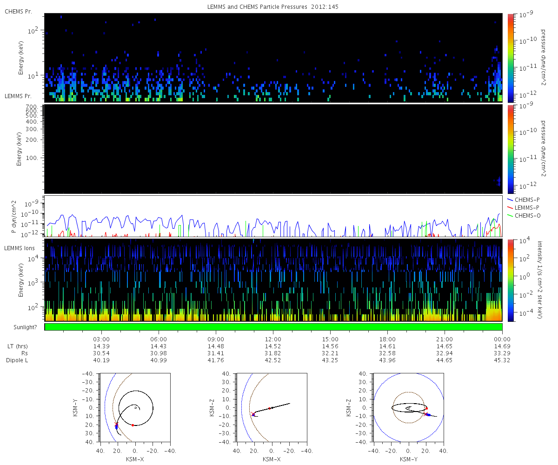
Task: Click the CHEMS-O green legend entry
Action: click(x=524, y=214)
